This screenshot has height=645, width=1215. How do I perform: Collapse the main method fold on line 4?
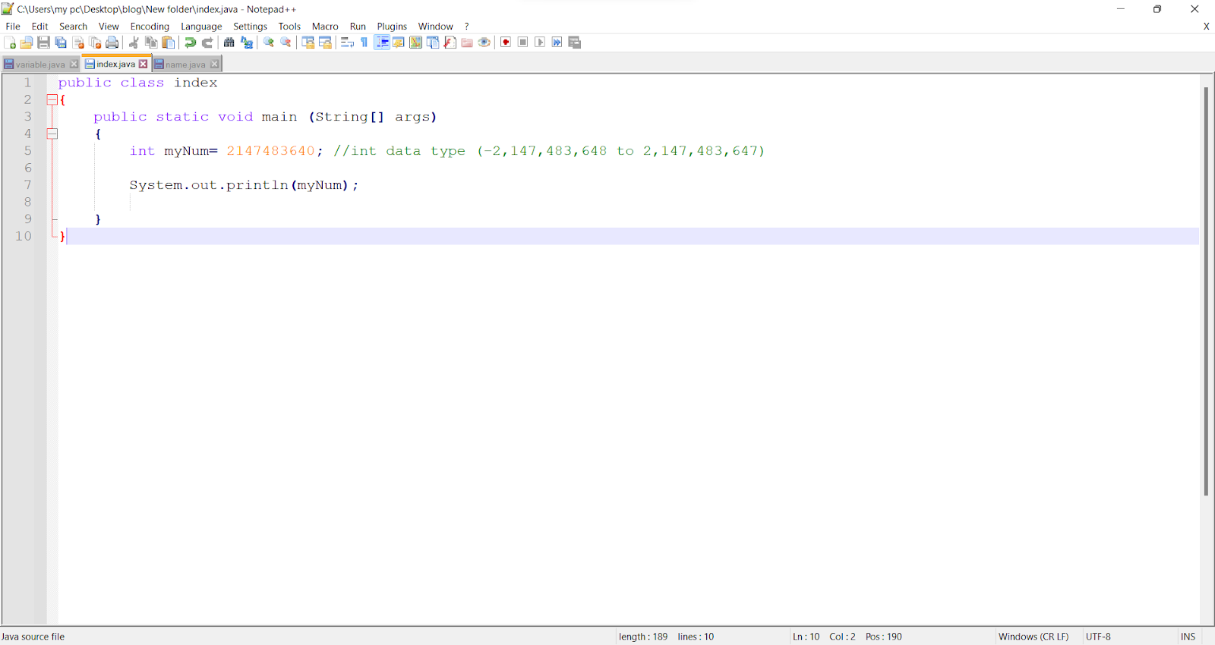(52, 134)
